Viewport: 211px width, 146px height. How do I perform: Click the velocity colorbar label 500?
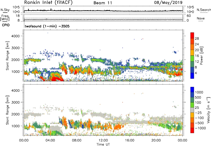198,98
